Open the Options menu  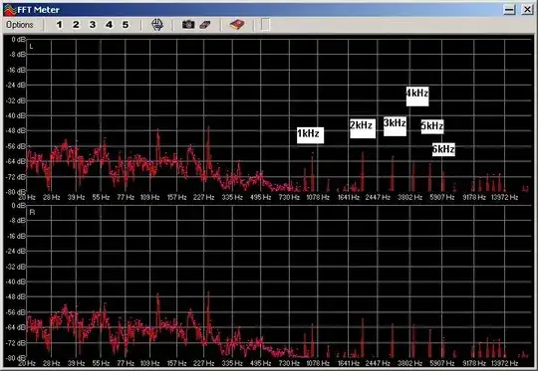20,25
